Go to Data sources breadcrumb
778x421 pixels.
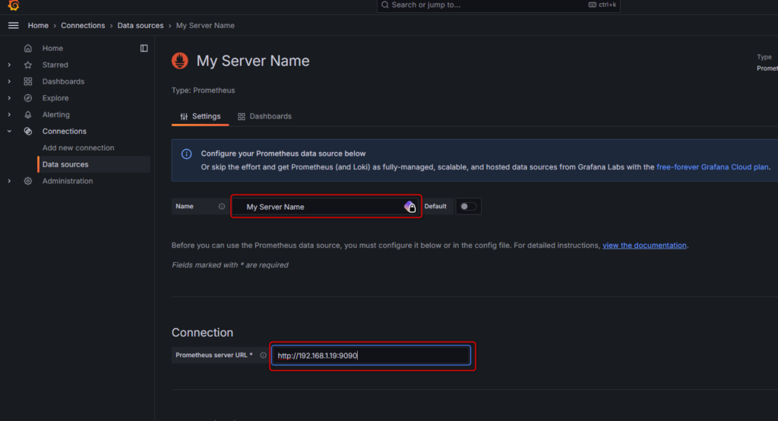(x=141, y=25)
